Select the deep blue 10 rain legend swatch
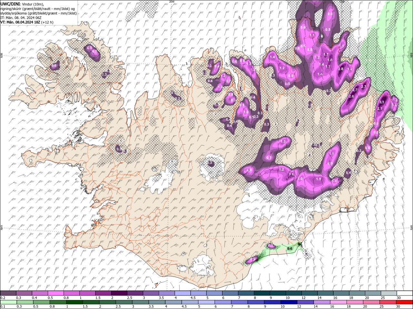This screenshot has width=413, height=309. tap(289, 302)
